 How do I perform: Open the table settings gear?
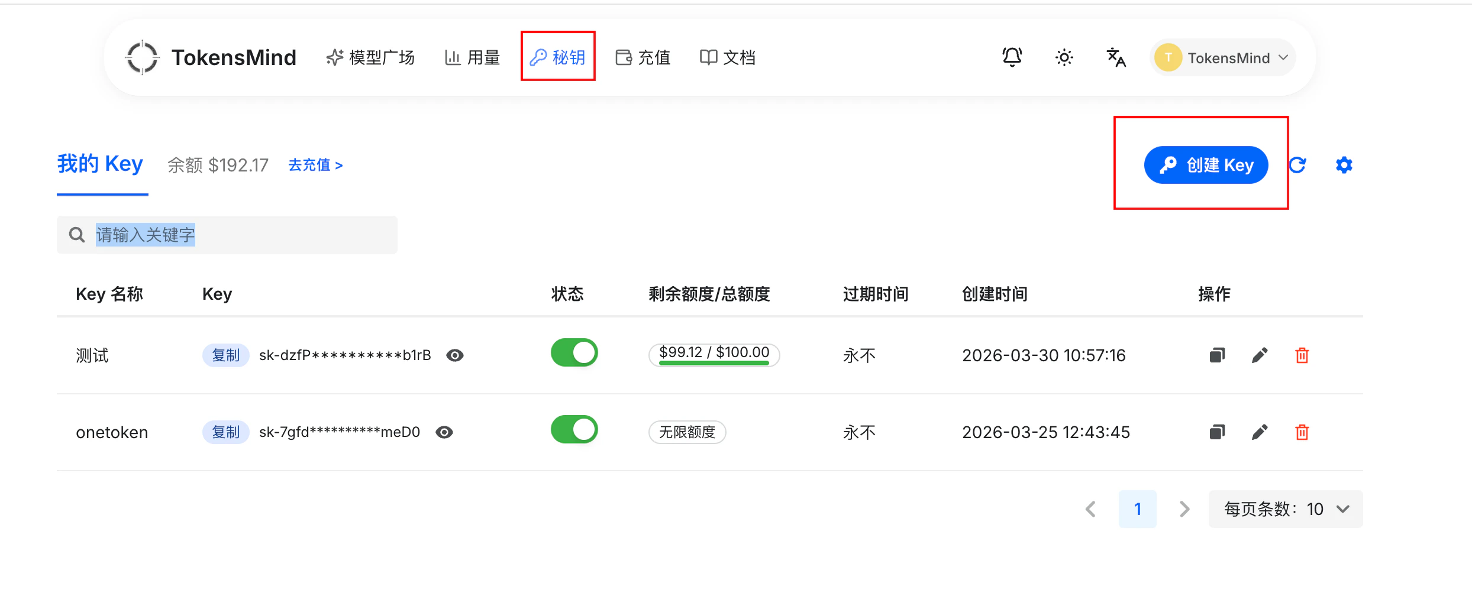tap(1344, 165)
